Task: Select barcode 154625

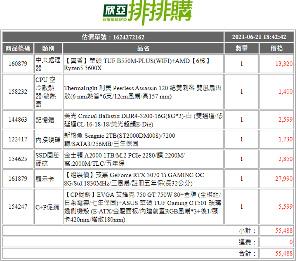Action: point(18,159)
